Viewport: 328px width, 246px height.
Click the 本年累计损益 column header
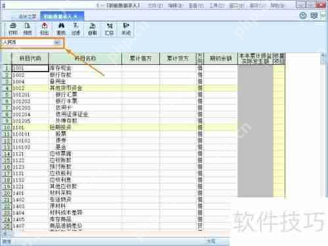pos(255,58)
